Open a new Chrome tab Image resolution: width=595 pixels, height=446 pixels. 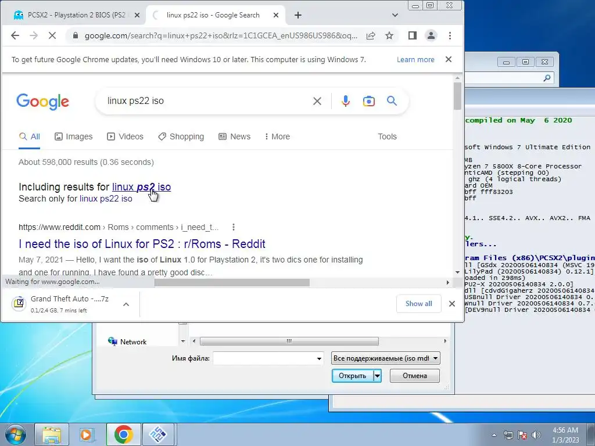click(x=298, y=15)
